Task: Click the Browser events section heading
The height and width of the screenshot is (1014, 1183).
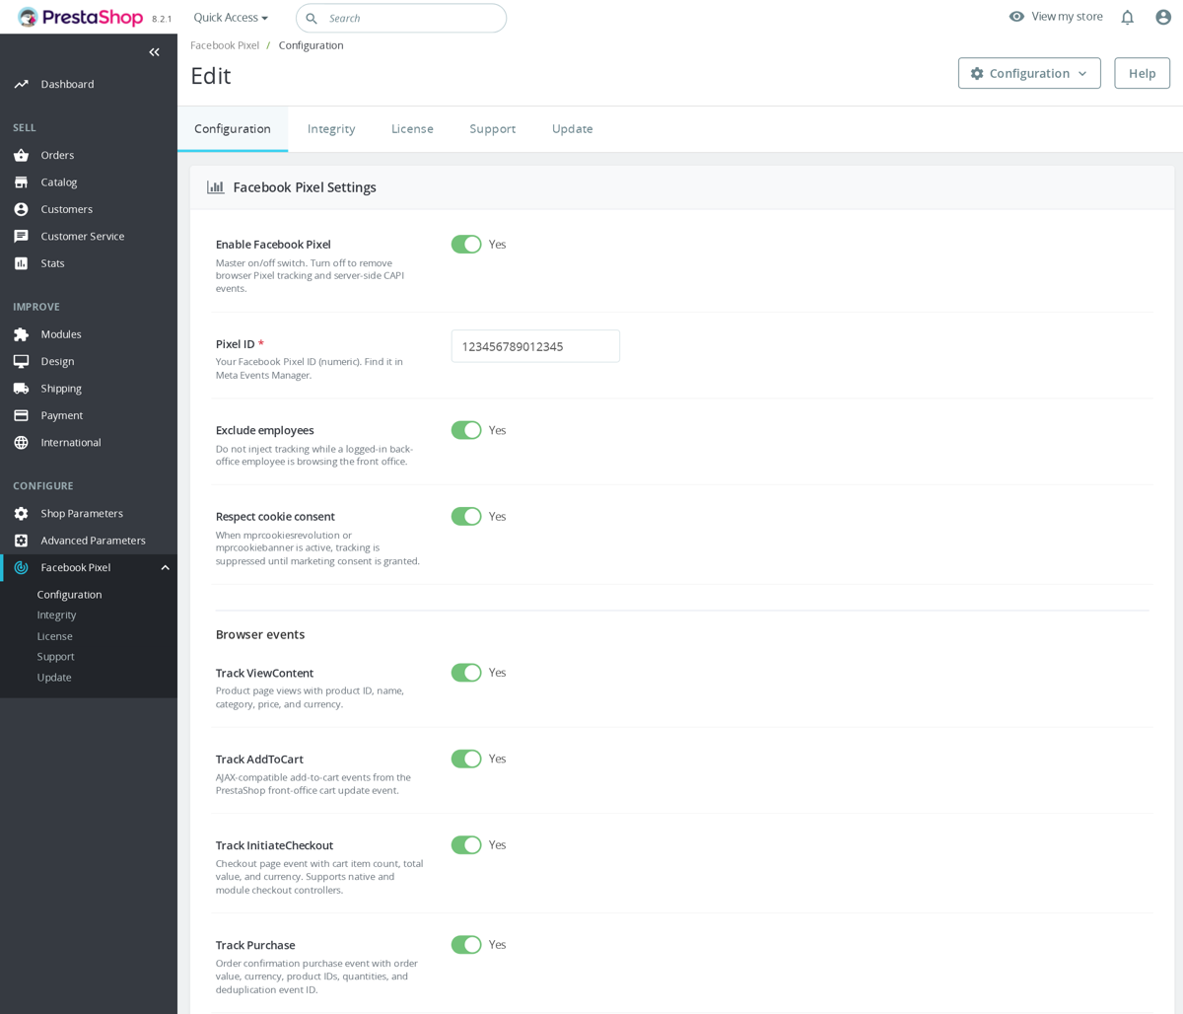Action: tap(260, 634)
